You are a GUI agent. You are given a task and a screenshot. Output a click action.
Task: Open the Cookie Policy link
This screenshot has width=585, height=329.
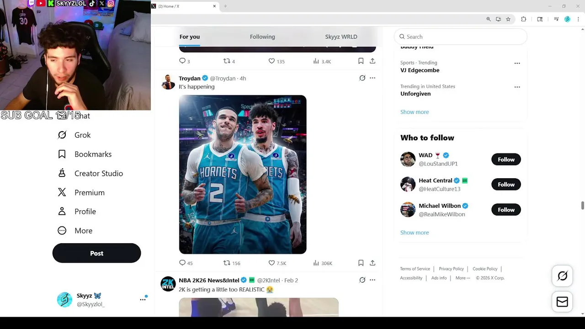click(485, 269)
